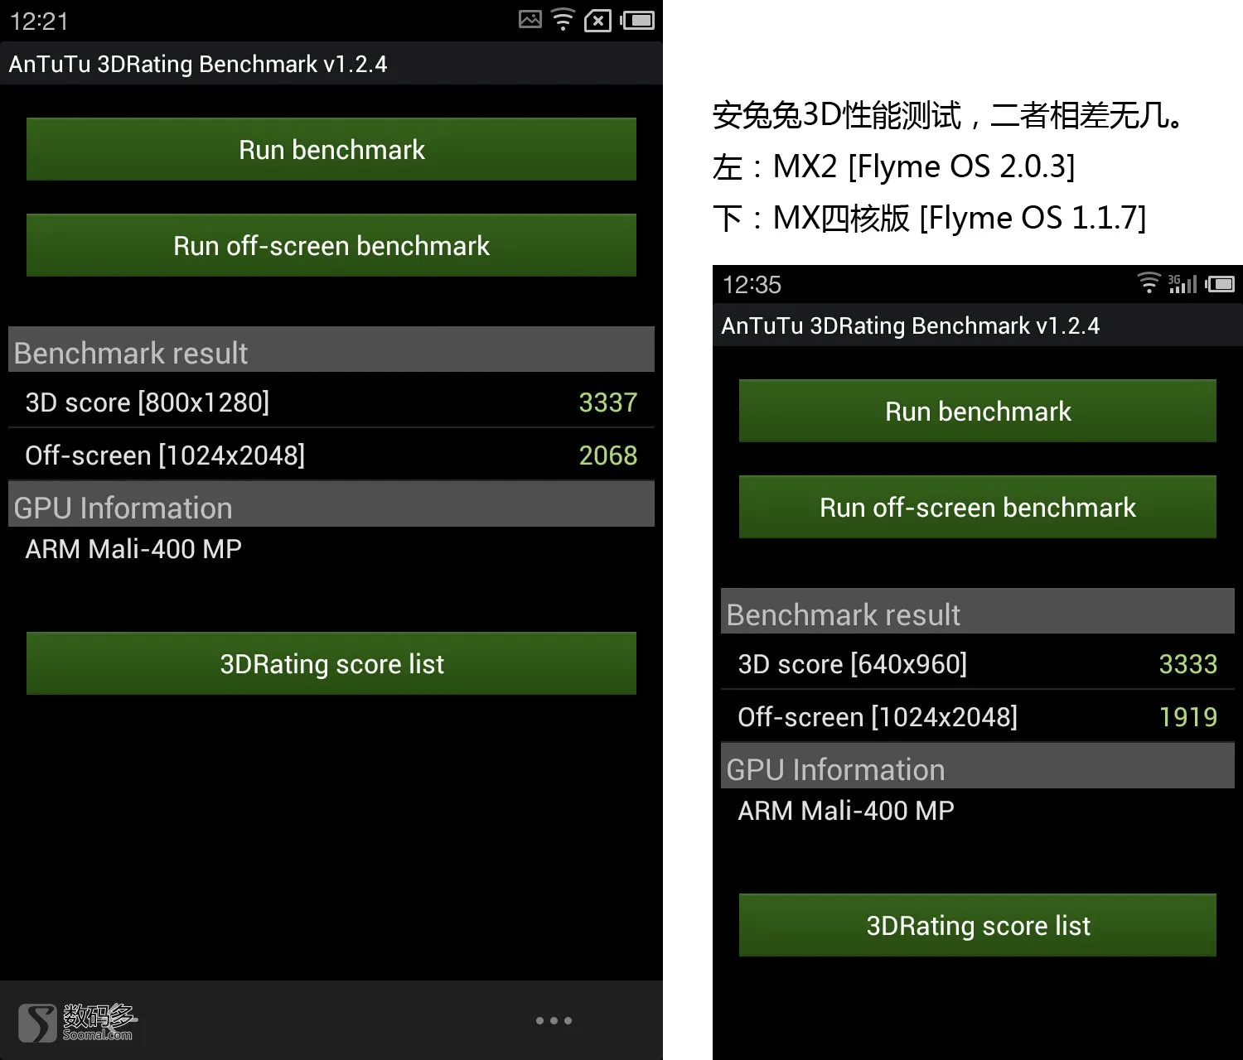
Task: Tap the battery icon in left status bar
Action: 638,20
